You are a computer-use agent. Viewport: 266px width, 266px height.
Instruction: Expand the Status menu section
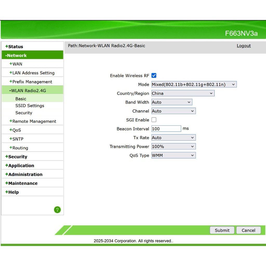click(x=16, y=47)
